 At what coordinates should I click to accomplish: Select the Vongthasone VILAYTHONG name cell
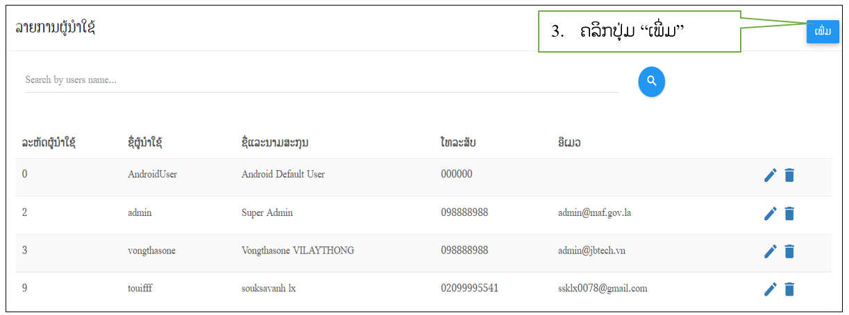click(x=298, y=251)
